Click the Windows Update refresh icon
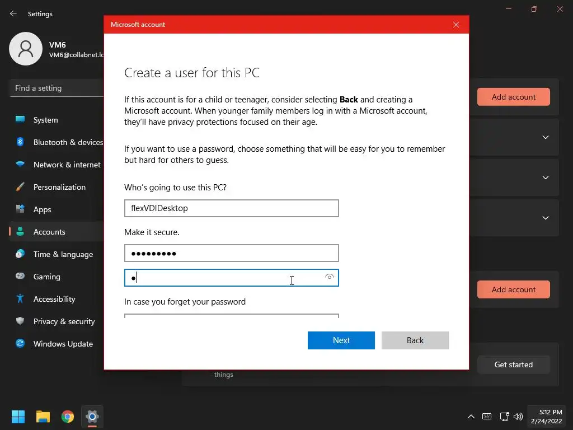Viewport: 573px width, 430px height. (x=20, y=343)
